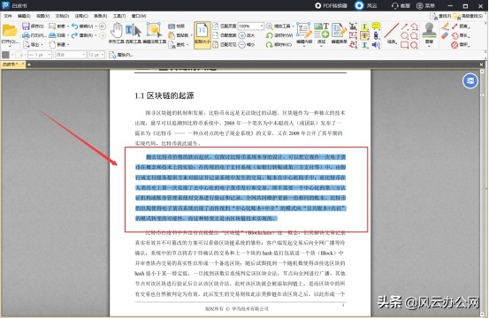
Task: Open the File menu
Action: pyautogui.click(x=7, y=16)
